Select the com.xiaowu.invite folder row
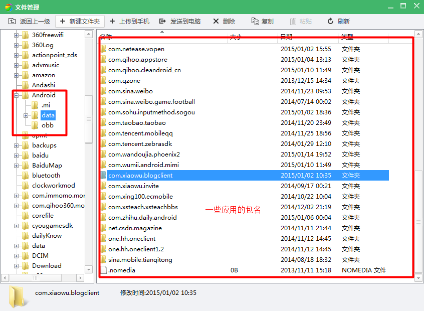Image resolution: width=424 pixels, height=311 pixels. pos(244,186)
